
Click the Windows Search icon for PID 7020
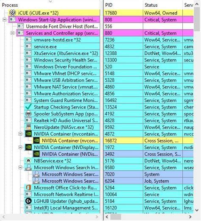pyautogui.click(x=36, y=174)
